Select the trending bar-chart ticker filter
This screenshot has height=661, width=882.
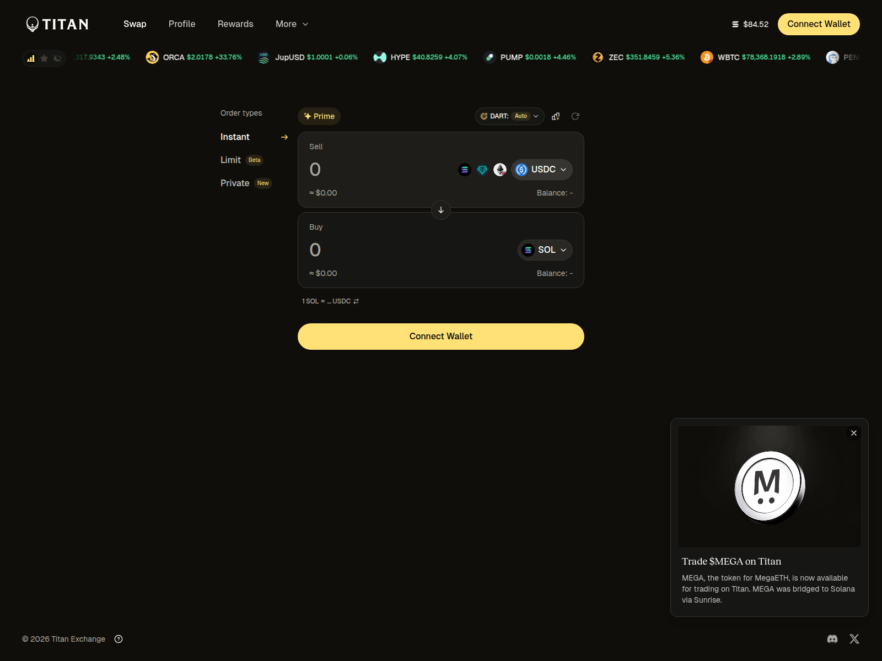point(31,58)
